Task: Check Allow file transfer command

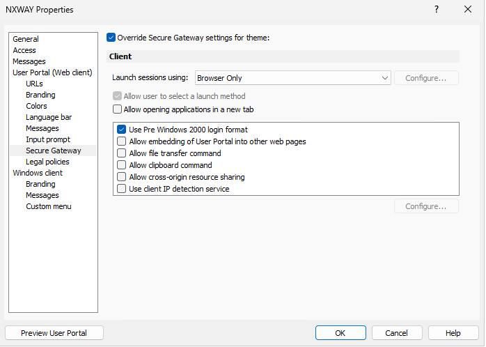Action: [121, 153]
